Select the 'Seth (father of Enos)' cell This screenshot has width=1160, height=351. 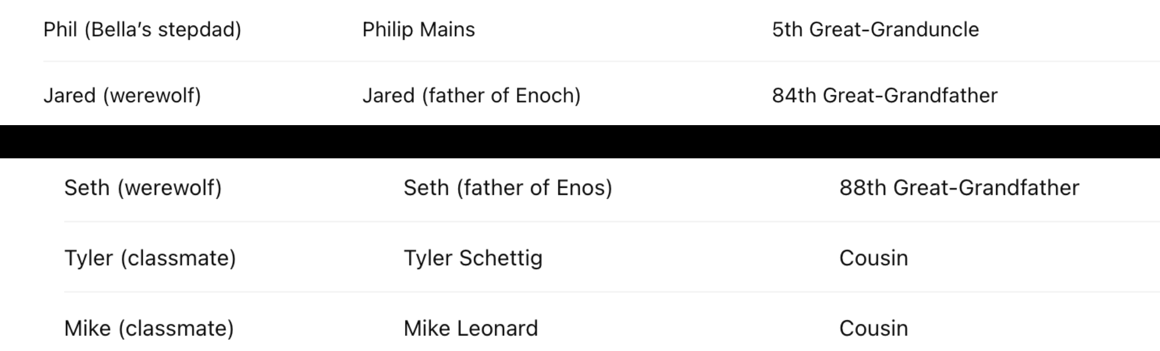[507, 188]
